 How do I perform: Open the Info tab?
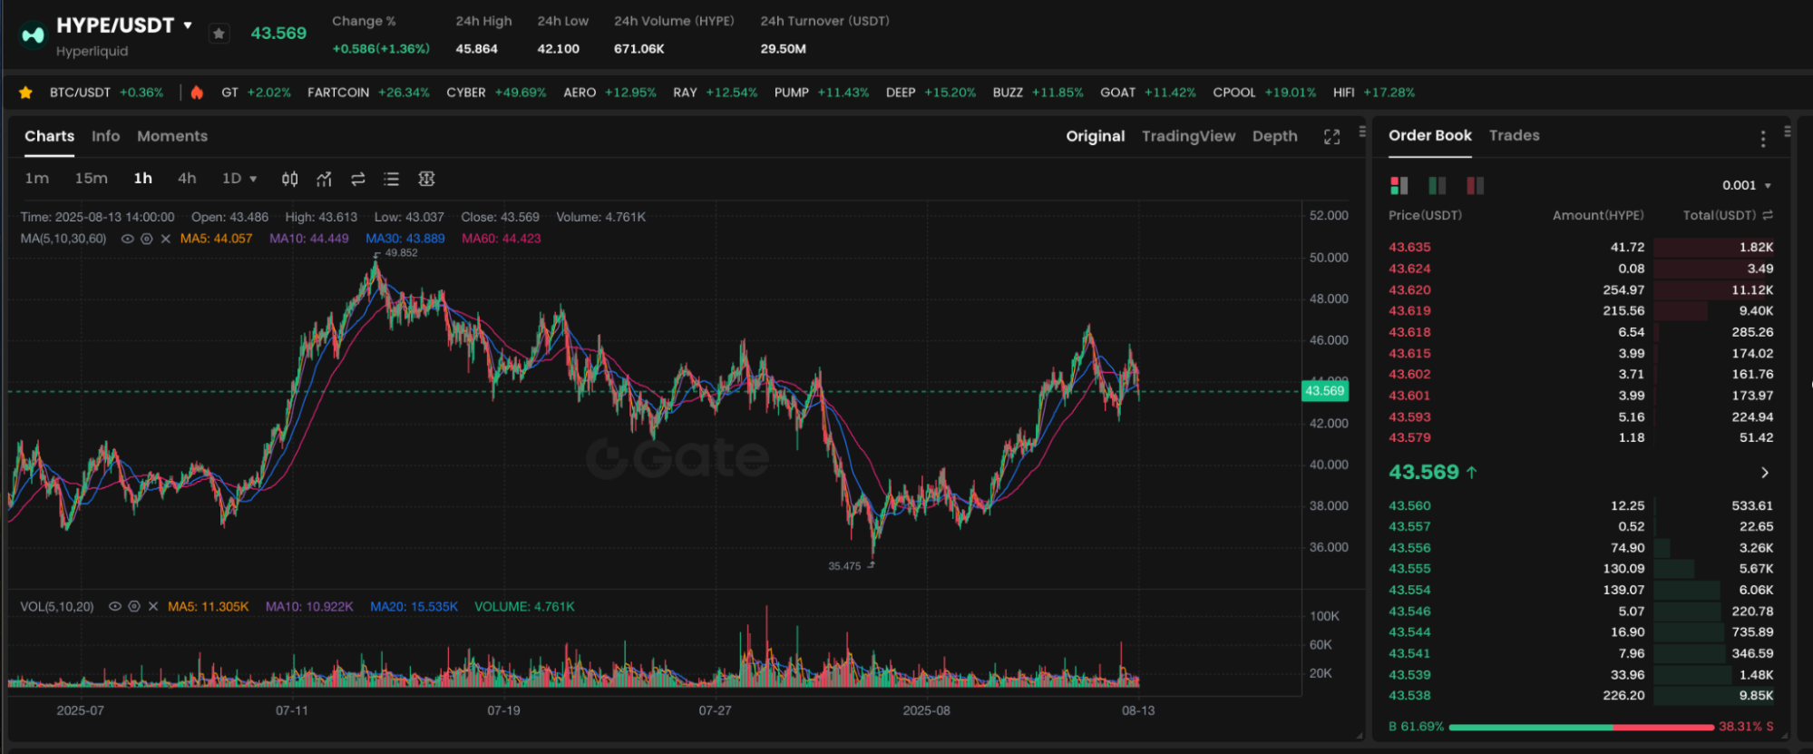click(105, 136)
